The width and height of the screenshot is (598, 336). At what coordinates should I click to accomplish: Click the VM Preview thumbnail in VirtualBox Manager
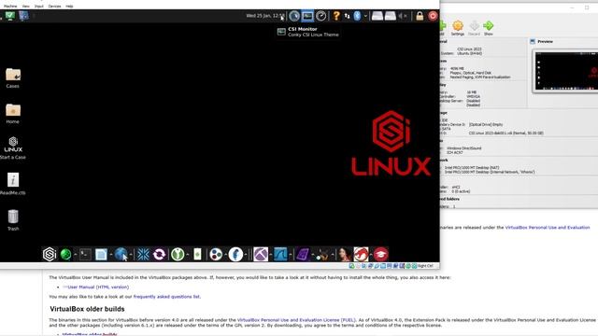[x=567, y=71]
